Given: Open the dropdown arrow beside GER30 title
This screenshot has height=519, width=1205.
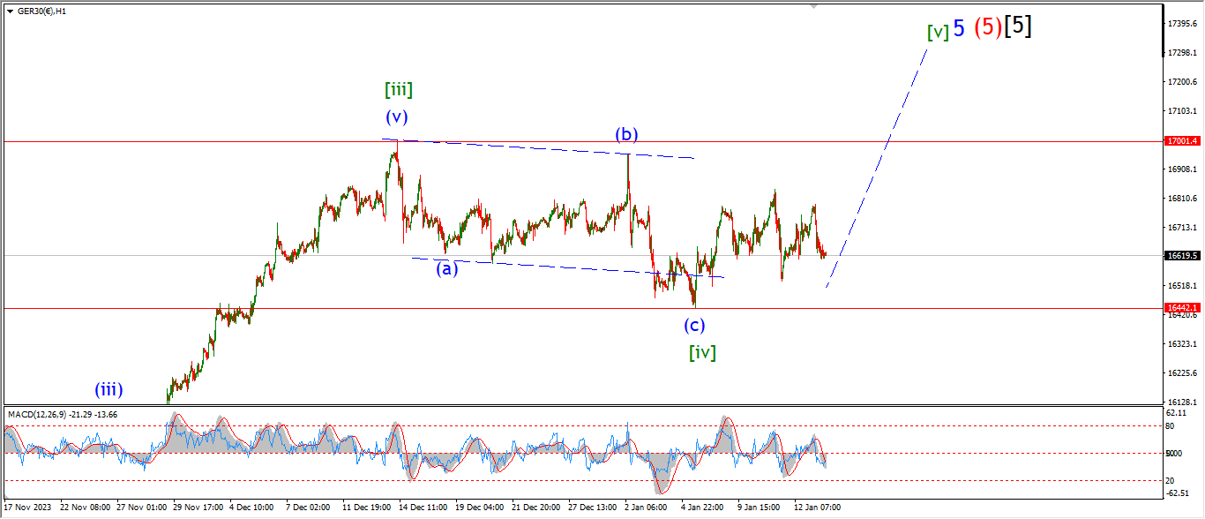Looking at the screenshot, I should click(x=10, y=11).
